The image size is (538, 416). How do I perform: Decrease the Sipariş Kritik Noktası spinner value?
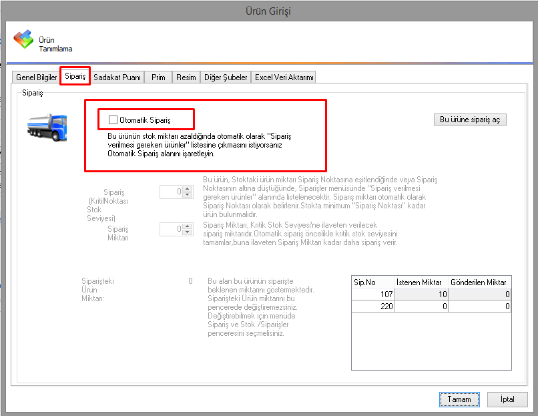click(188, 195)
